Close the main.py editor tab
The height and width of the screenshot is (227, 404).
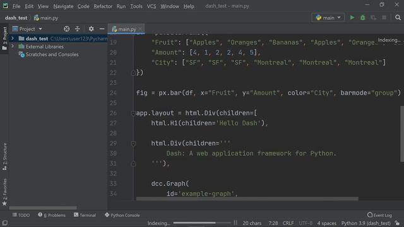click(x=140, y=29)
